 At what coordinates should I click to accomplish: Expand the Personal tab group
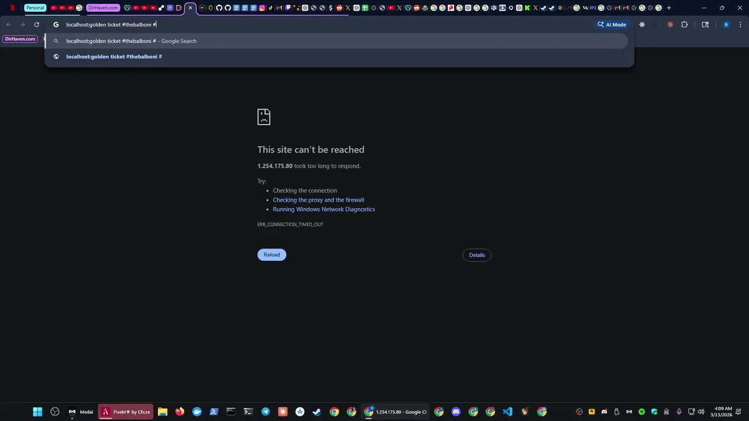(35, 8)
